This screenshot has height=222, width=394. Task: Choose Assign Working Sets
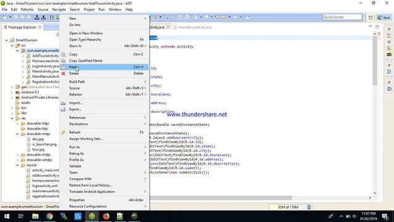[104, 139]
